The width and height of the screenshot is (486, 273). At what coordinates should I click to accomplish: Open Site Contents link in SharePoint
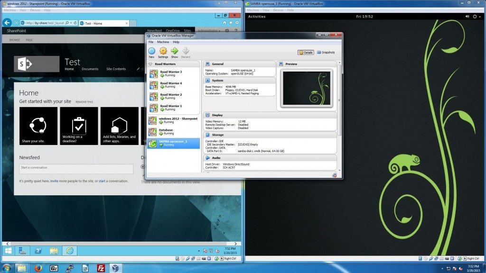pyautogui.click(x=116, y=69)
